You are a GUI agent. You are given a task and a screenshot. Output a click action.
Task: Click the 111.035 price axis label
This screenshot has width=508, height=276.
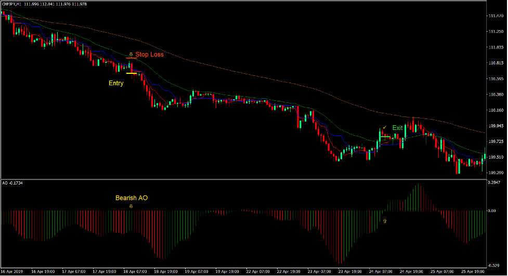coord(496,47)
